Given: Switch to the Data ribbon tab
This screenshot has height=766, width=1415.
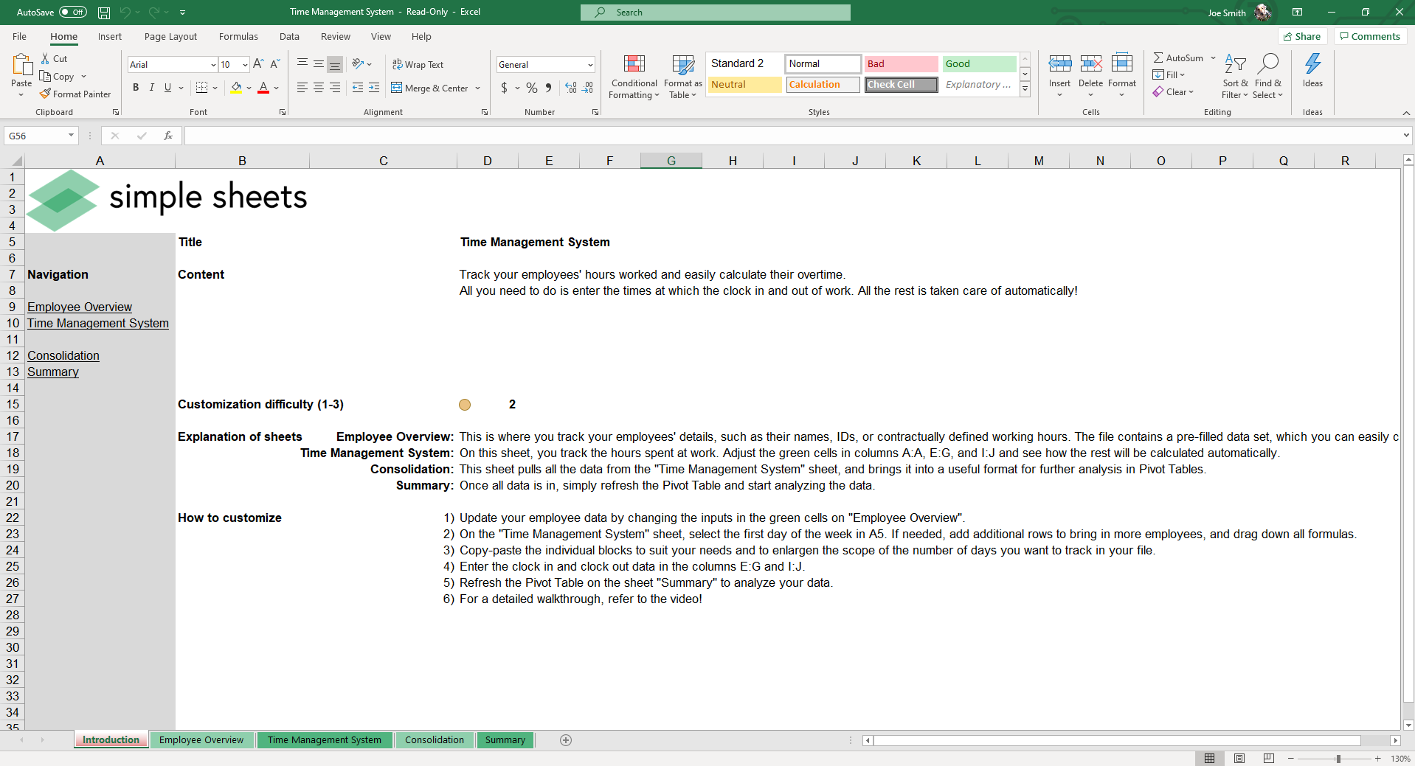Looking at the screenshot, I should coord(289,37).
